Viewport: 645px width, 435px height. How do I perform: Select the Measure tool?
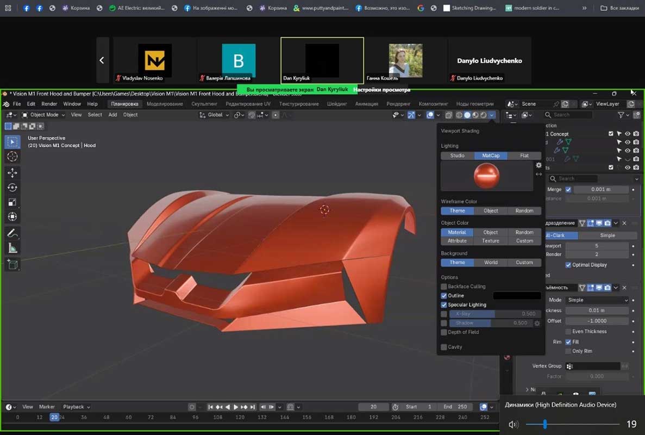click(12, 248)
